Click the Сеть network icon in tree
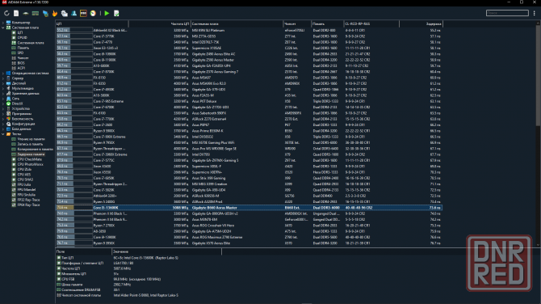 (x=9, y=99)
